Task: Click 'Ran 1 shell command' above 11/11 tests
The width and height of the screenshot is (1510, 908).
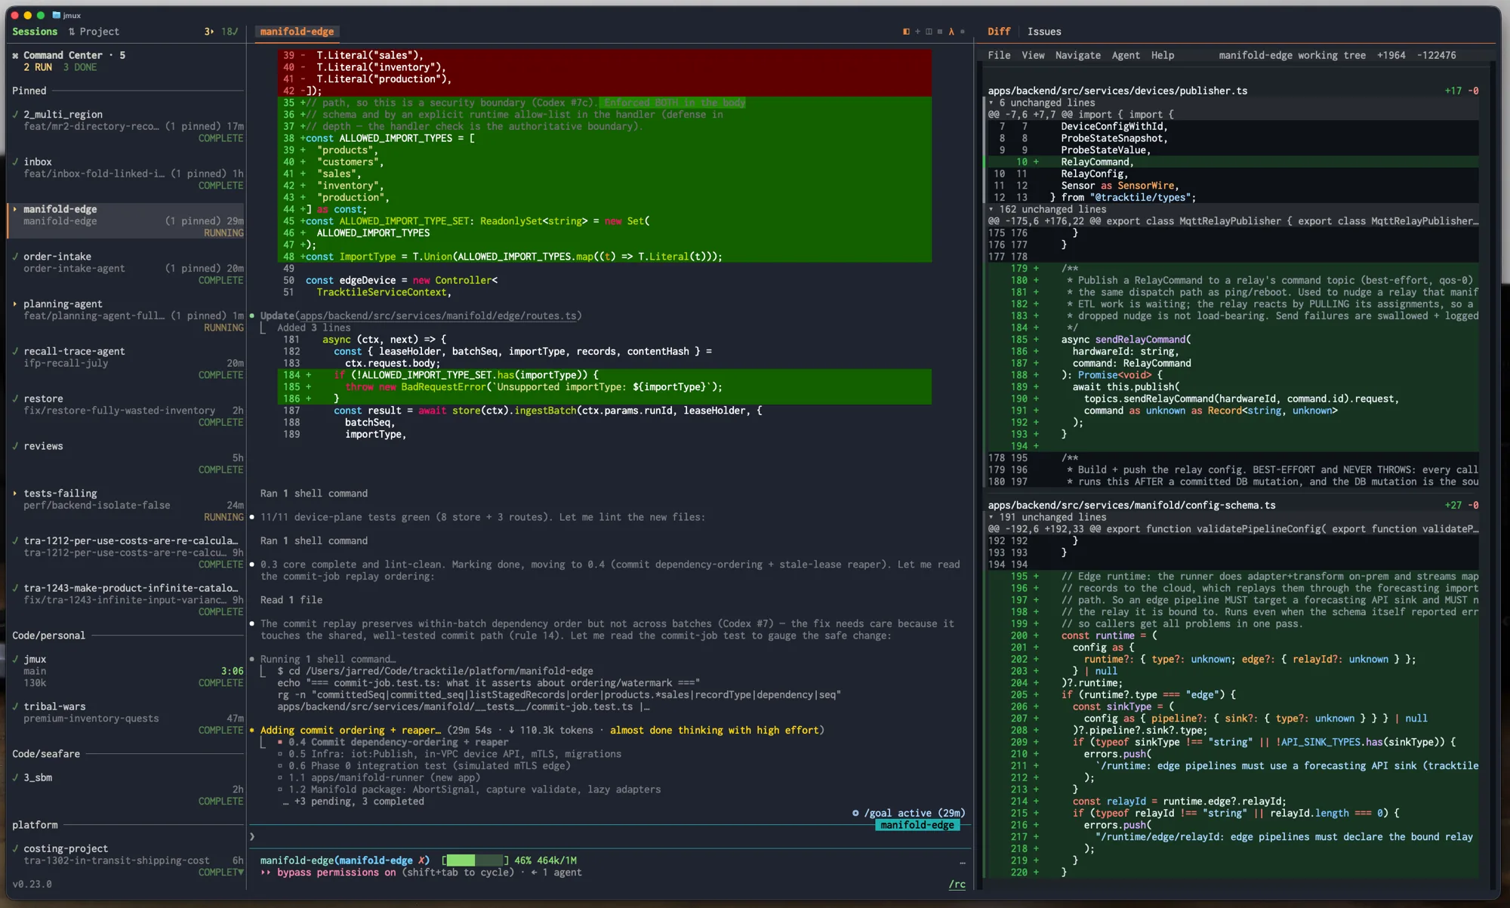Action: 314,494
